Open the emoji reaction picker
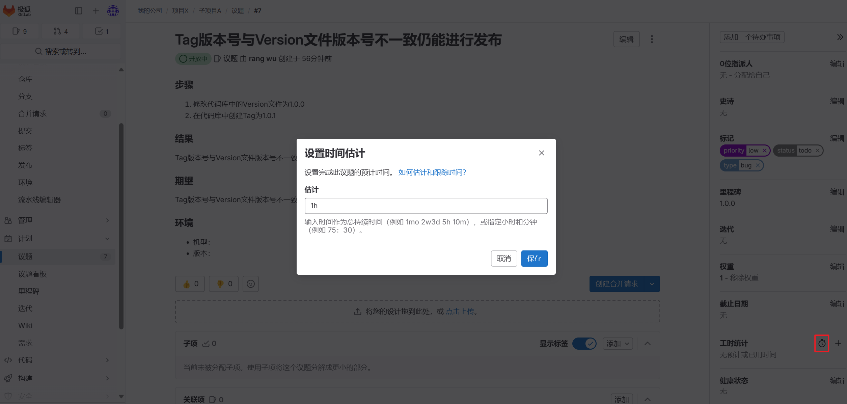 point(250,284)
